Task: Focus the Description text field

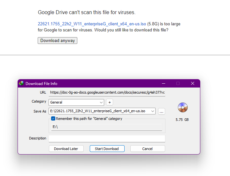Action: (x=107, y=138)
